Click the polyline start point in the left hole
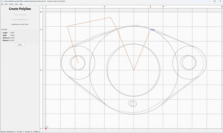The height and width of the screenshot is (133, 223). click(78, 63)
